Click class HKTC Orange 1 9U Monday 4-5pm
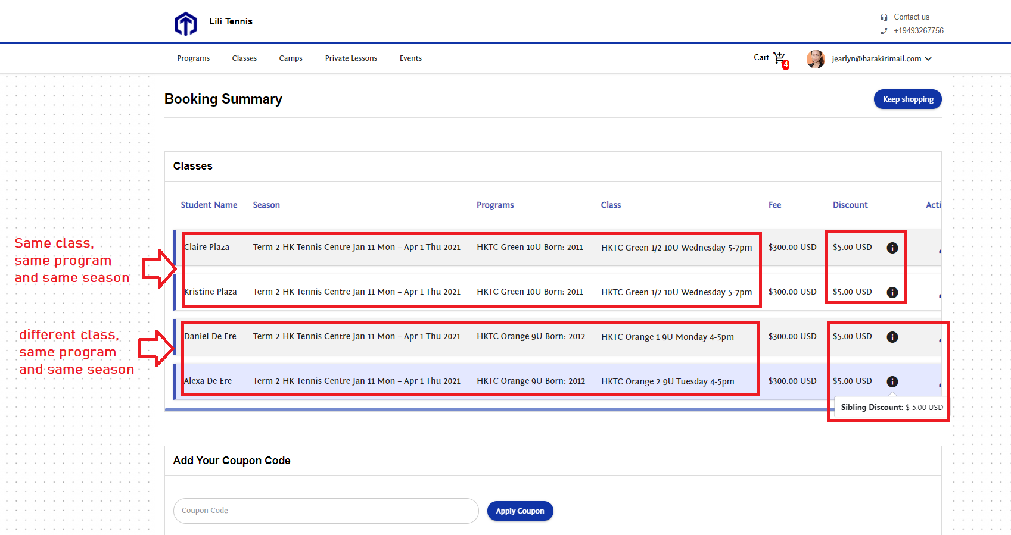 tap(667, 337)
